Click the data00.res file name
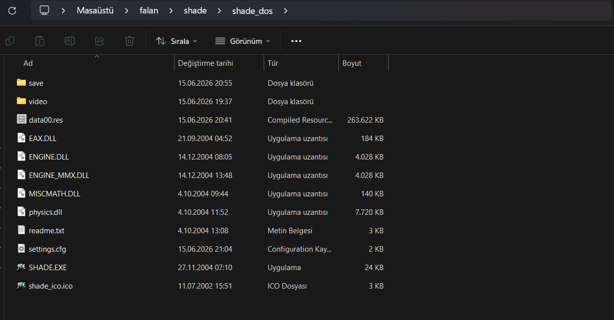614x320 pixels. [46, 120]
